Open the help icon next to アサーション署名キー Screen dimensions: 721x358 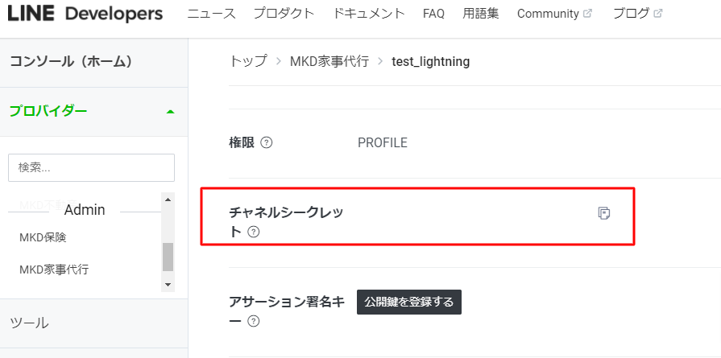click(x=254, y=321)
